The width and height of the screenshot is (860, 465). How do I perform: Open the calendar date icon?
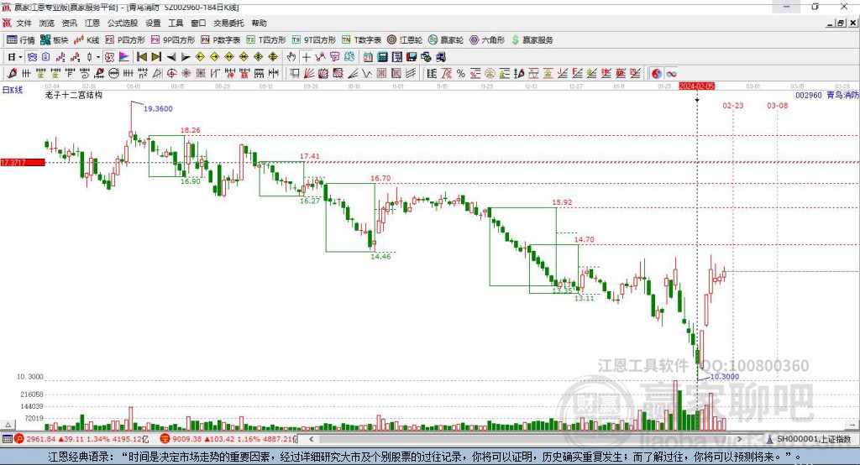(368, 57)
